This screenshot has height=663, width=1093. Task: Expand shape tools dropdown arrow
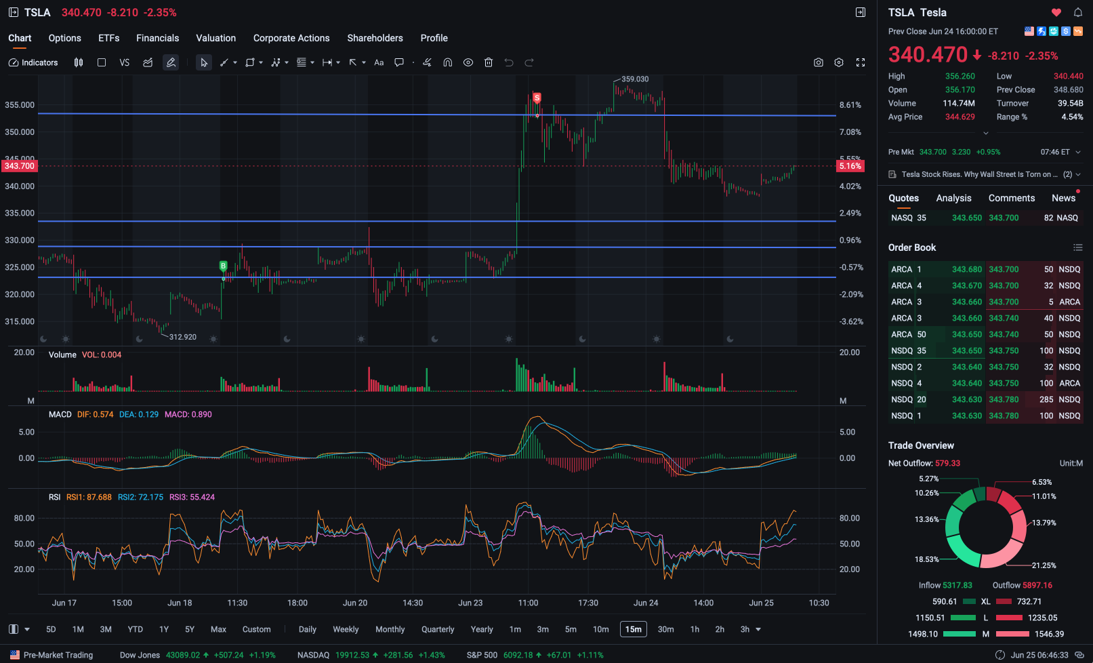coord(261,62)
